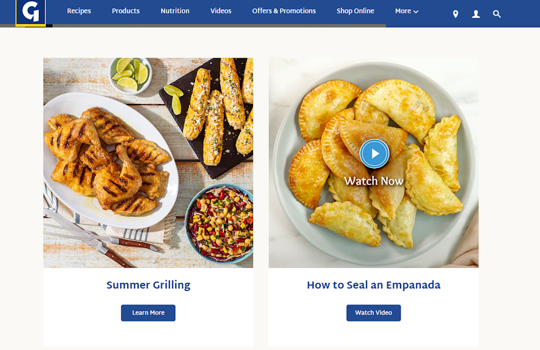The height and width of the screenshot is (350, 540).
Task: Click the search magnifier icon
Action: tap(496, 14)
